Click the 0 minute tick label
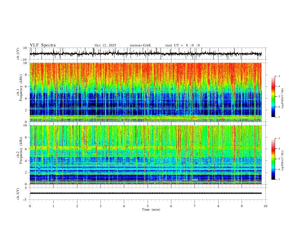Image resolution: width=299 pixels, height=231 pixels. (30, 206)
